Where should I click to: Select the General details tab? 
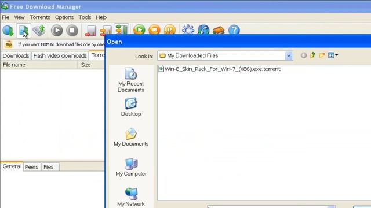[12, 166]
